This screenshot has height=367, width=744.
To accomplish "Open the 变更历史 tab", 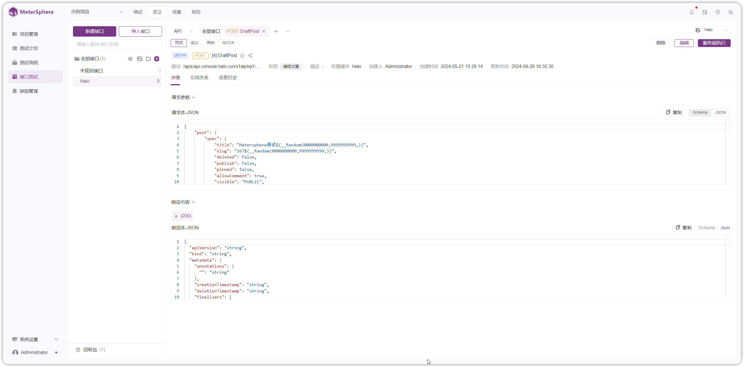I will [228, 77].
